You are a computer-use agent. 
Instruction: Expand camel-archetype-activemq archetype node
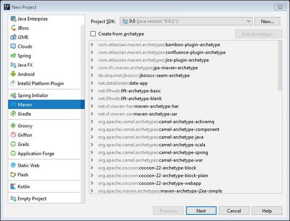click(92, 122)
